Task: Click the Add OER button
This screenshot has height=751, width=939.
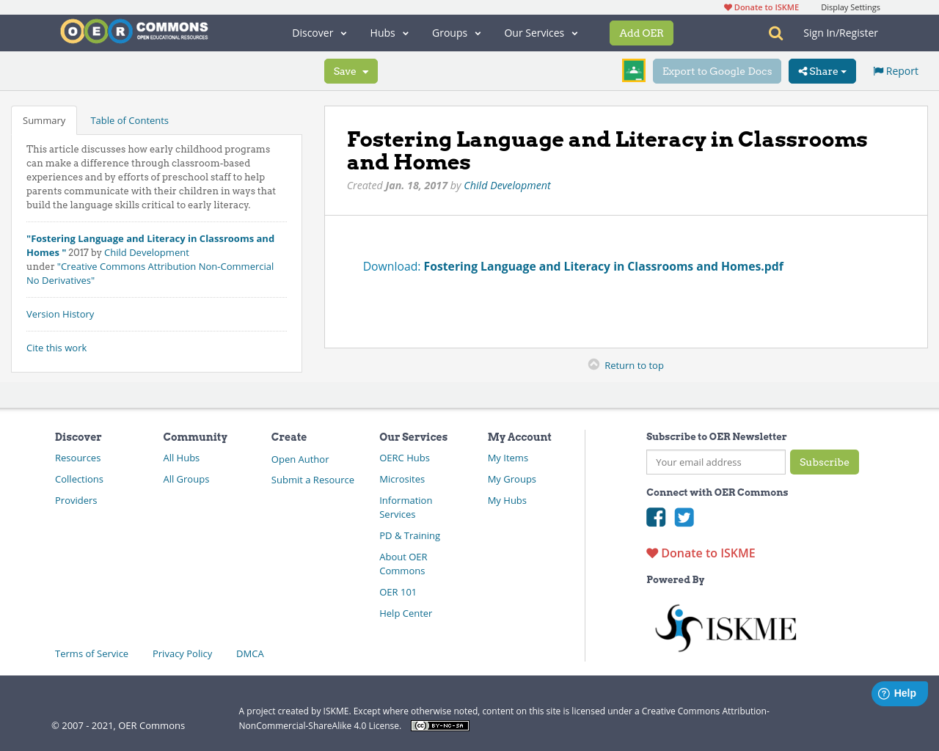Action: coord(641,33)
